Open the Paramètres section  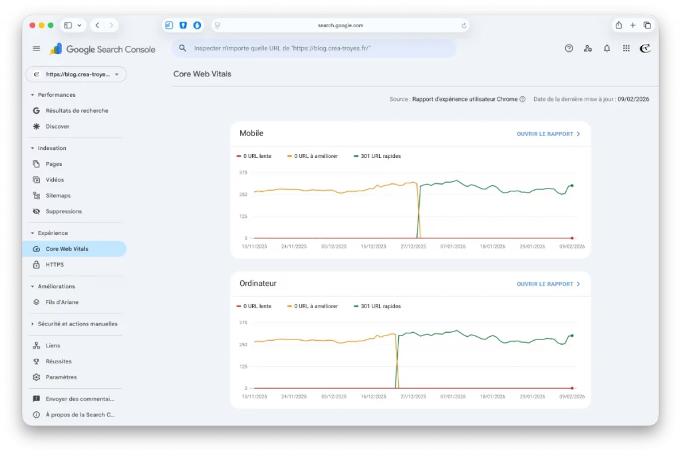63,377
